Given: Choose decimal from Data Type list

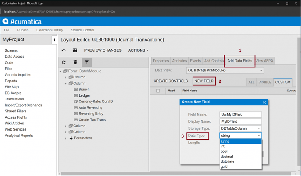Looking at the screenshot, I should tap(240, 157).
